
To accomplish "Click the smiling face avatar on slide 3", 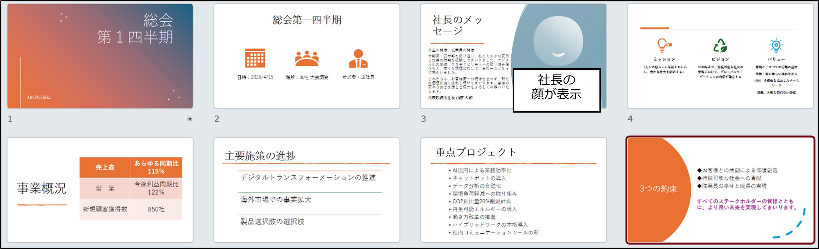I will [x=558, y=41].
